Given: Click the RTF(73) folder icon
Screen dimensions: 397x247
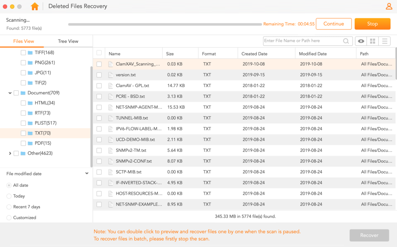Looking at the screenshot, I should pyautogui.click(x=30, y=113).
